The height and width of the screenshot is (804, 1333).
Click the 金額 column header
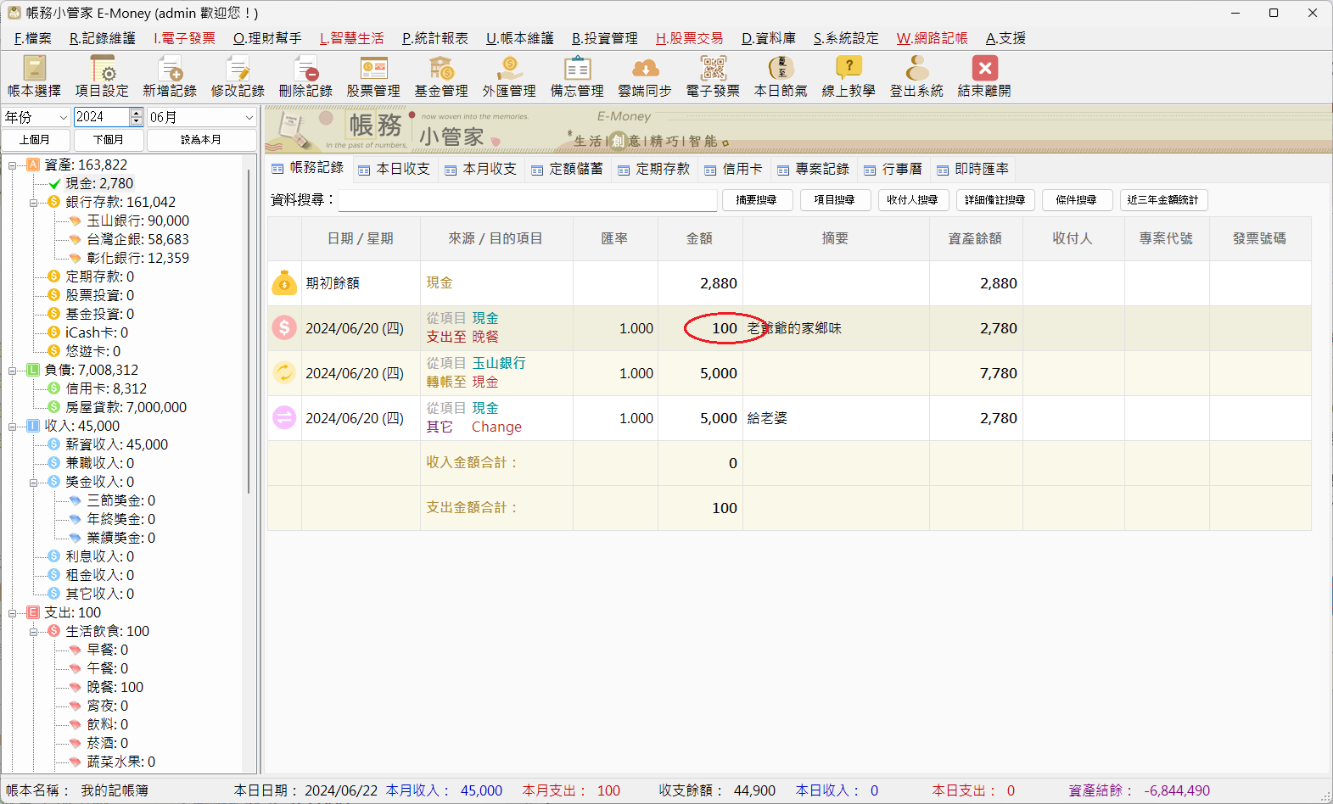point(700,239)
